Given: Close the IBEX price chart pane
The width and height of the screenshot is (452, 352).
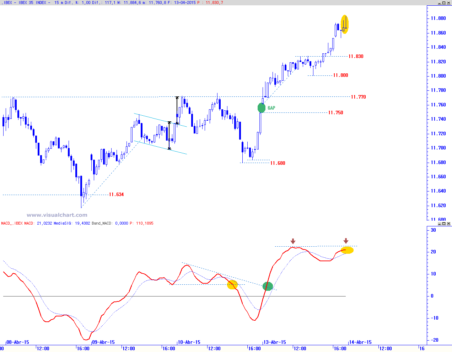Looking at the screenshot, I should 449,3.
